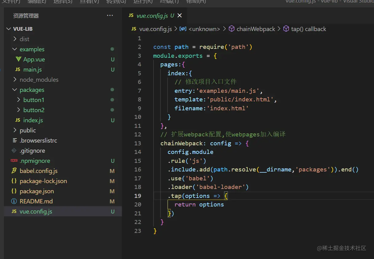Click the U git status of vue.config.js
This screenshot has height=259, width=374.
pyautogui.click(x=113, y=211)
